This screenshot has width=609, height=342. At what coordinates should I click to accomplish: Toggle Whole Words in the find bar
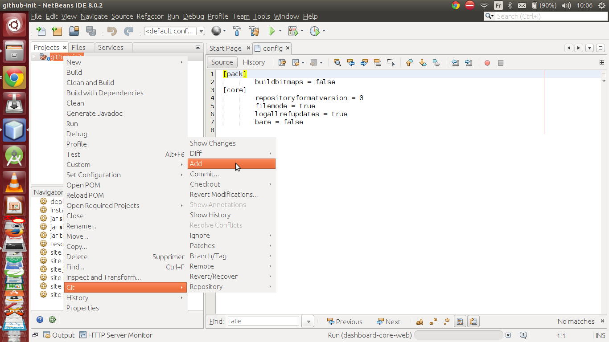[433, 322]
